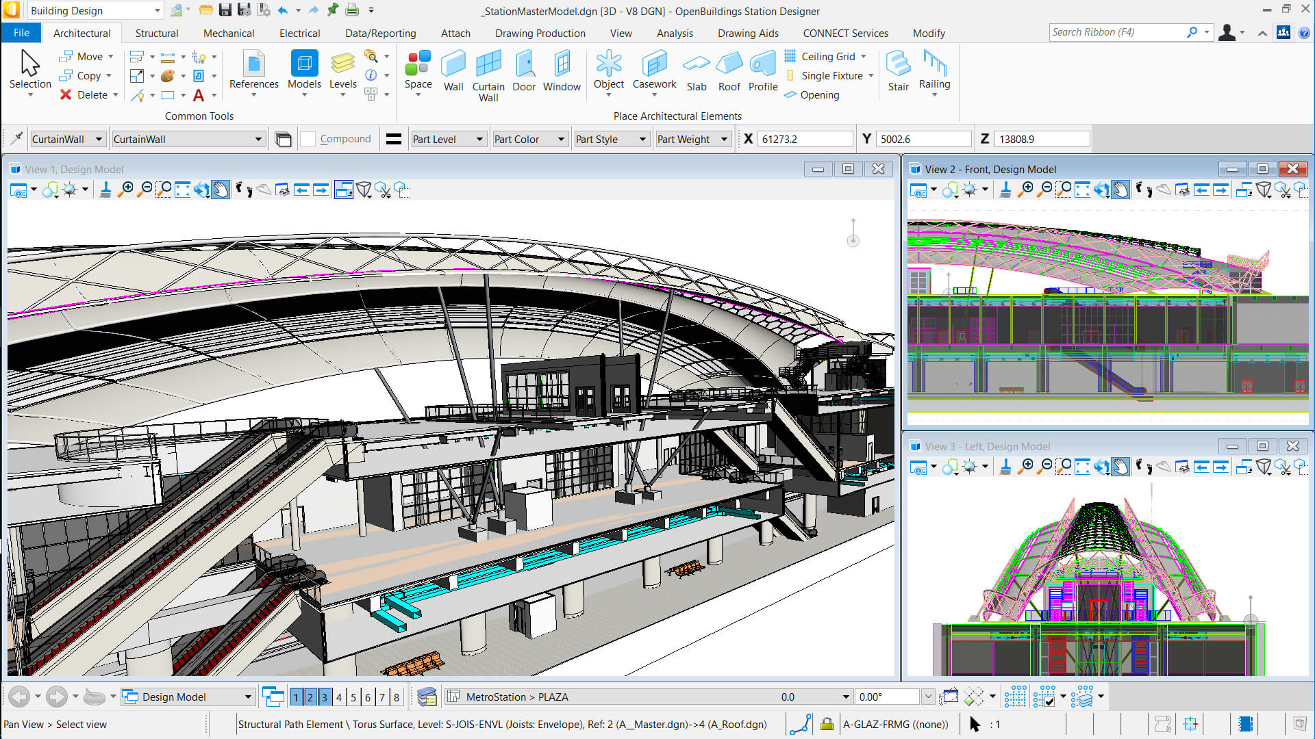The width and height of the screenshot is (1315, 739).
Task: Toggle the Compound checkbox
Action: click(308, 139)
